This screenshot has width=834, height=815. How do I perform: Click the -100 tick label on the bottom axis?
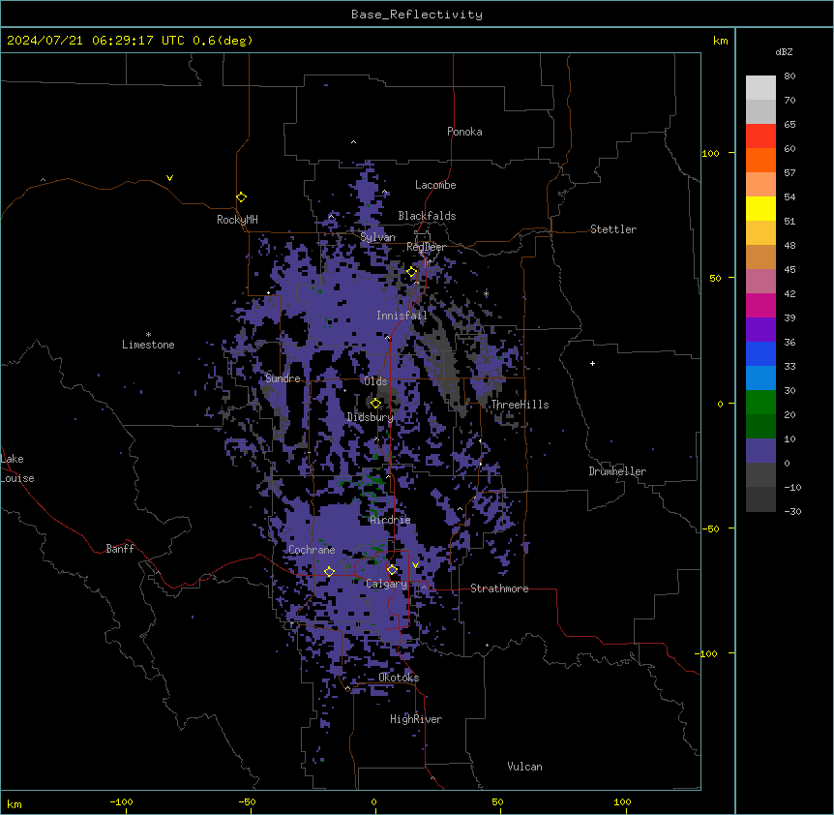point(121,801)
